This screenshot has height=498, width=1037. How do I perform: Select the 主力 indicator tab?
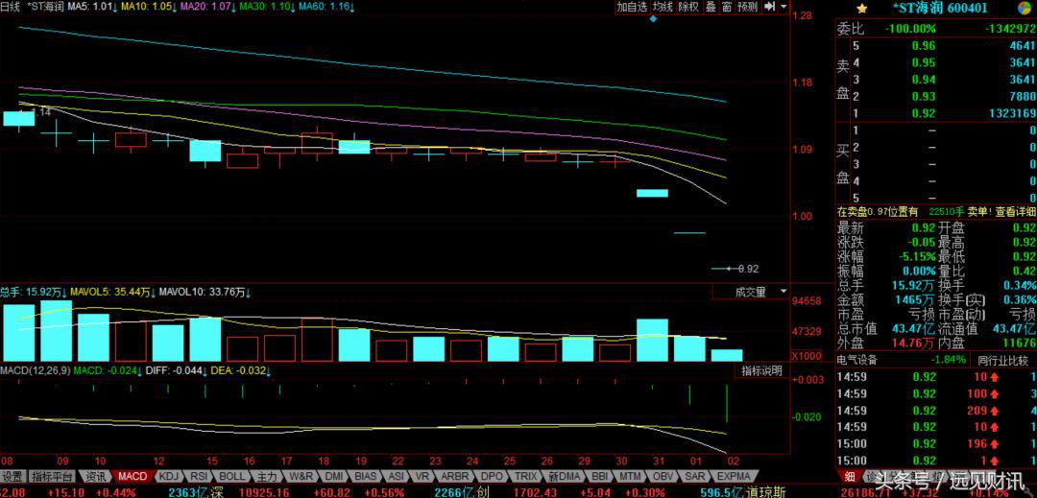tap(267, 476)
